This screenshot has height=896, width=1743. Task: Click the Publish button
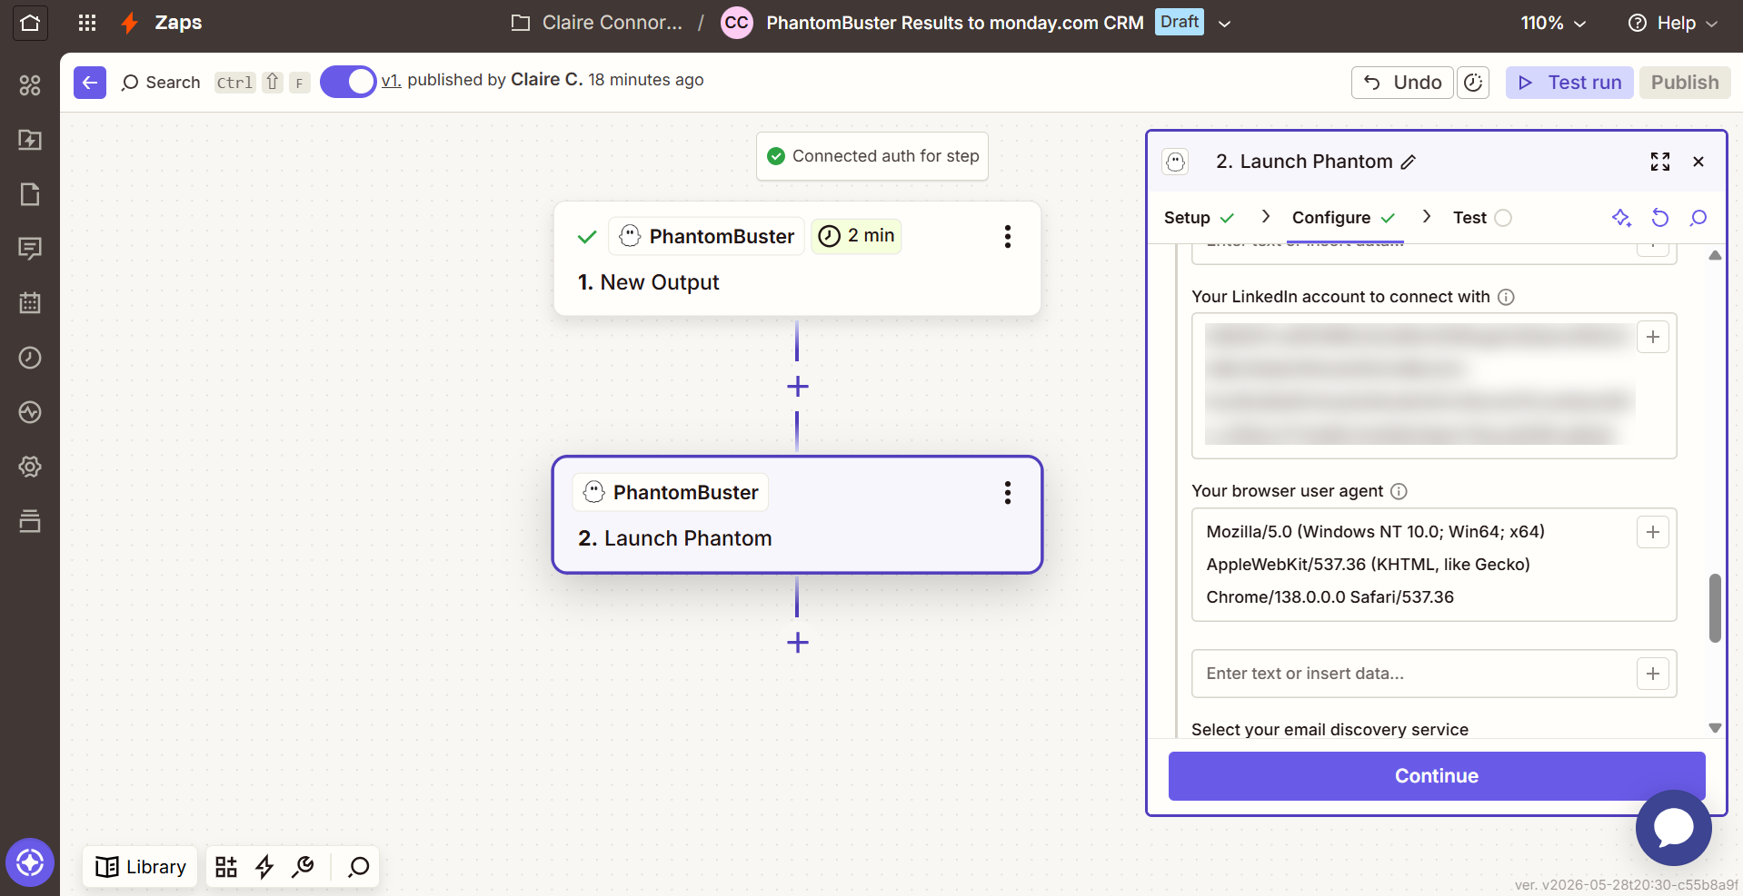[1685, 83]
